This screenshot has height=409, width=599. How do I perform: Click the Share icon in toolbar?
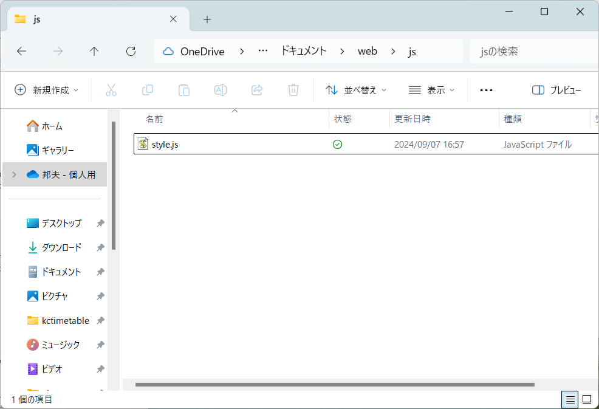click(x=256, y=90)
